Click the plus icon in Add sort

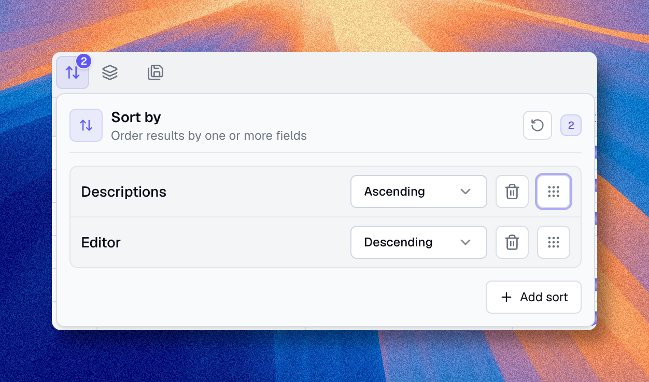pyautogui.click(x=506, y=297)
